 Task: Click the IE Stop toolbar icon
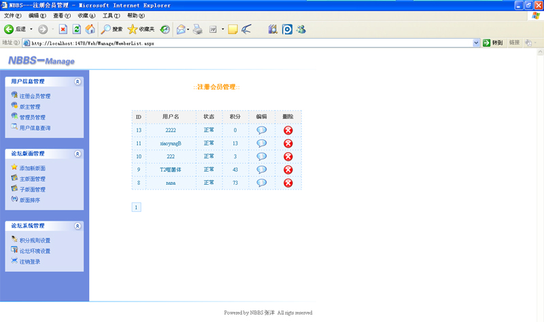[63, 29]
